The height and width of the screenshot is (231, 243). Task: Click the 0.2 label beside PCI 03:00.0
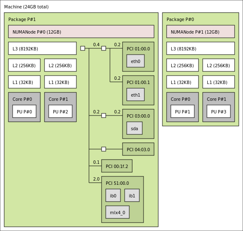pyautogui.click(x=118, y=112)
